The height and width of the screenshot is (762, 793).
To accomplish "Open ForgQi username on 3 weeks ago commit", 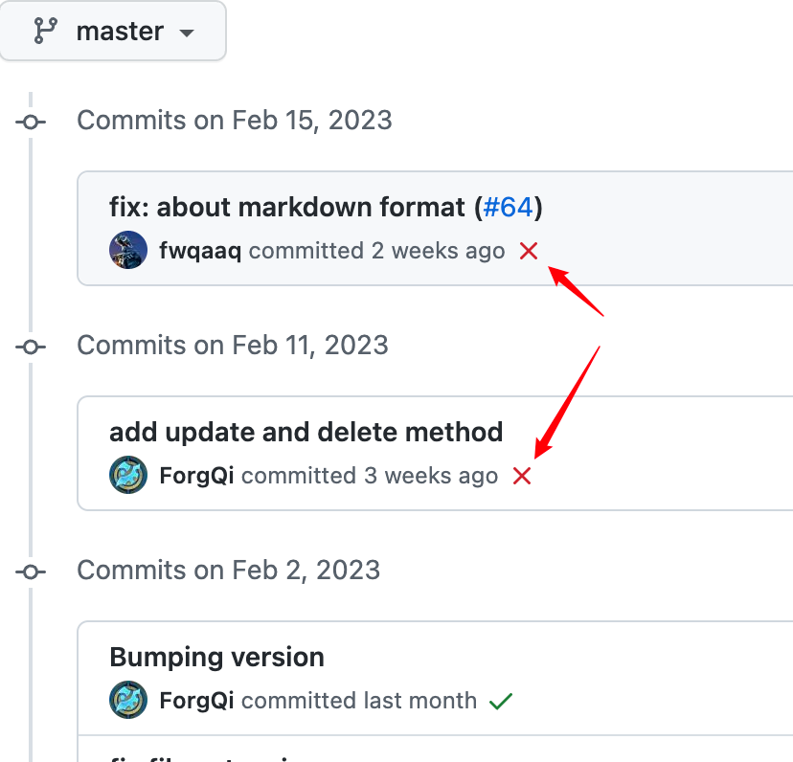I will click(x=196, y=476).
